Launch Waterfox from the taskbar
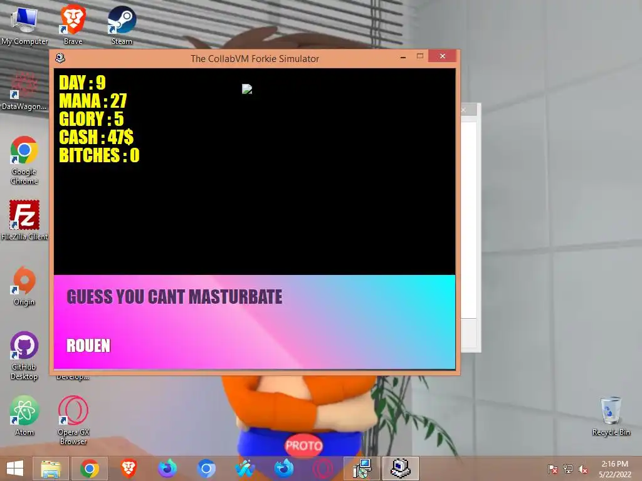This screenshot has height=481, width=642. tap(245, 468)
